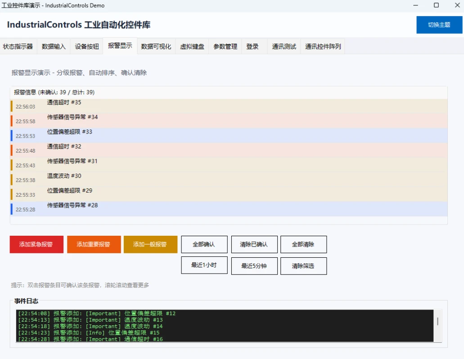Filter alarms by 最近1小时
This screenshot has width=464, height=359.
pyautogui.click(x=204, y=265)
